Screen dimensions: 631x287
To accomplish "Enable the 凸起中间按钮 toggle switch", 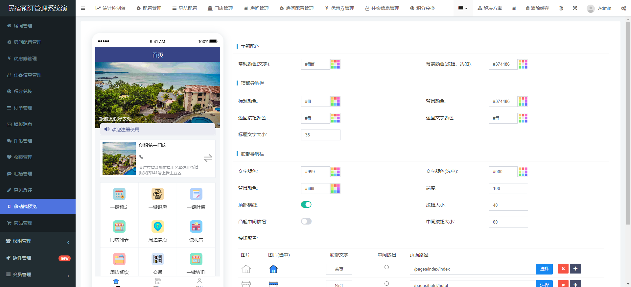I will point(306,221).
